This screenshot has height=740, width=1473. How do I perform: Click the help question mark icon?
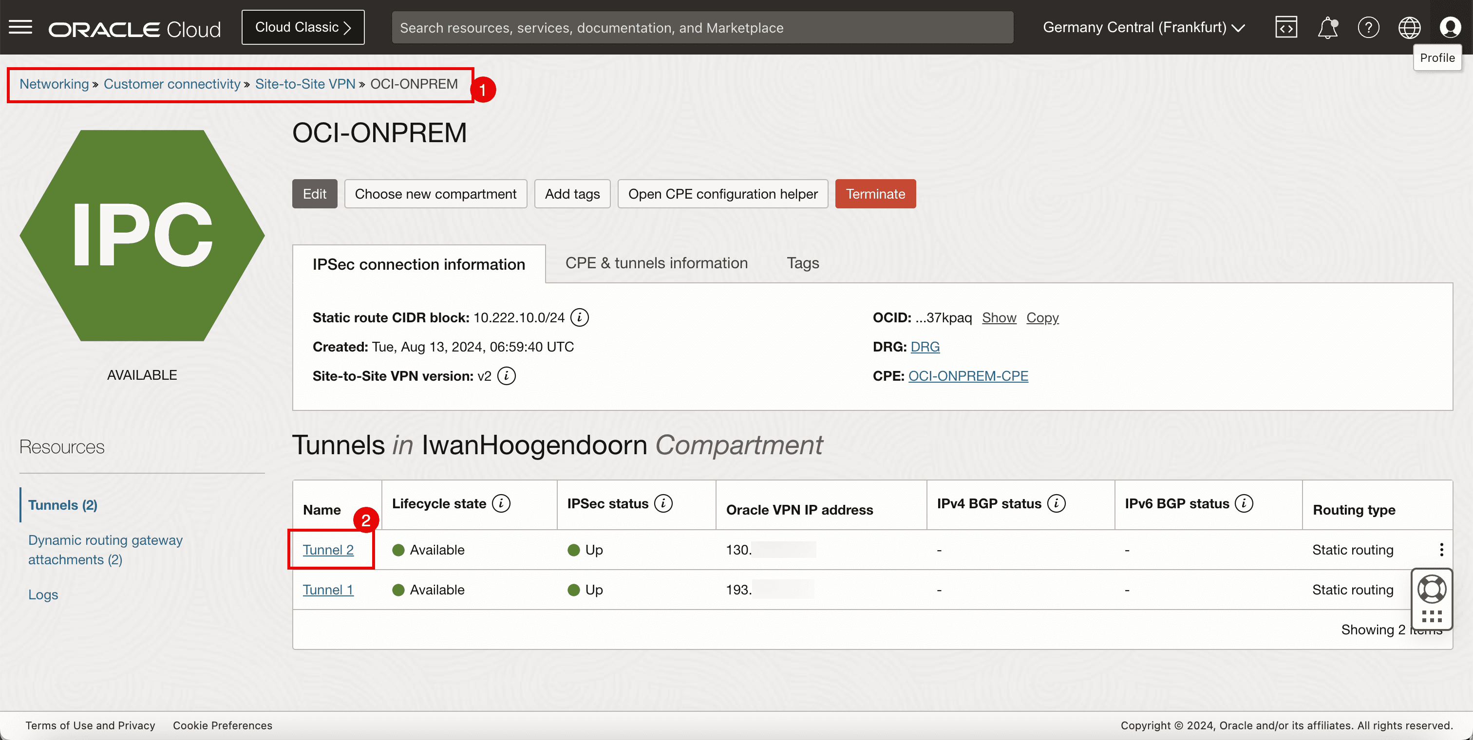(1368, 27)
